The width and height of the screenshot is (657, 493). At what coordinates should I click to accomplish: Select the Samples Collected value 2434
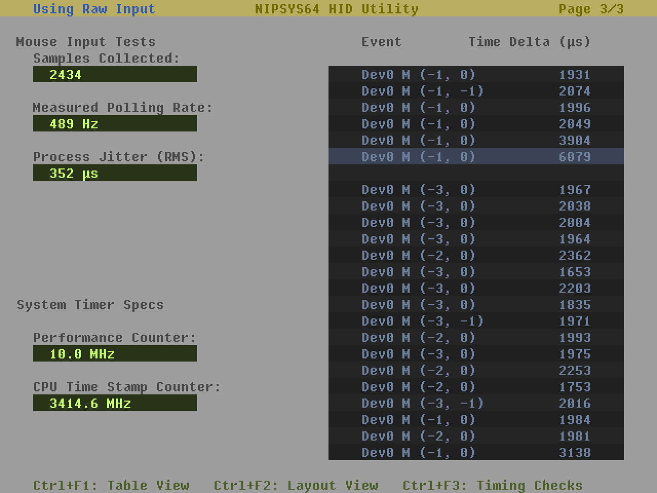click(x=114, y=74)
